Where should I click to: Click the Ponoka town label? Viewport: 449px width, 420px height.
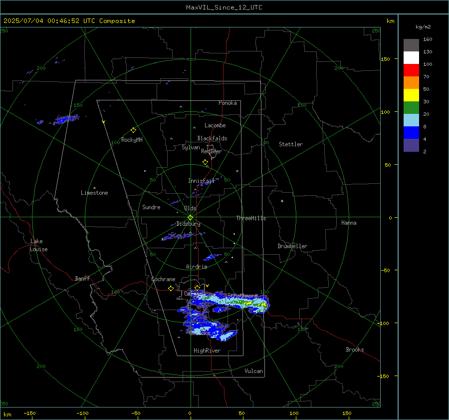pos(227,103)
